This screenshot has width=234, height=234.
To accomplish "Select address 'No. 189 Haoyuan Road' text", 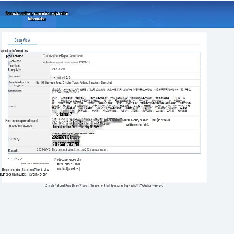I will [49, 82].
